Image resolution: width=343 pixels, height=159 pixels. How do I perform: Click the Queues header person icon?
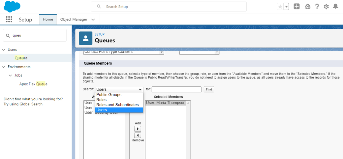[x=85, y=38]
